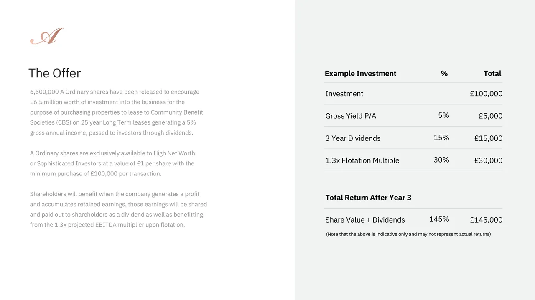The image size is (535, 300).
Task: Click the £15,000 dividends total
Action: tap(488, 138)
